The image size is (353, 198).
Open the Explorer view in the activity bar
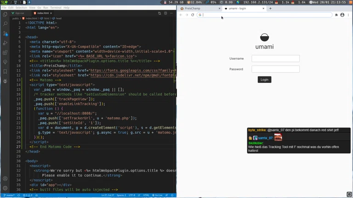pyautogui.click(x=5, y=14)
